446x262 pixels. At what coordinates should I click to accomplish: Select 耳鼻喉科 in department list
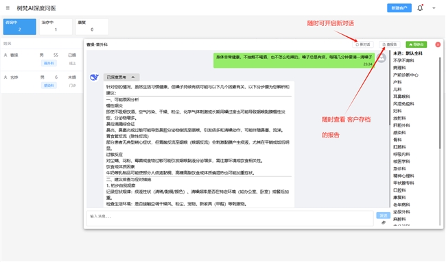tap(401, 96)
